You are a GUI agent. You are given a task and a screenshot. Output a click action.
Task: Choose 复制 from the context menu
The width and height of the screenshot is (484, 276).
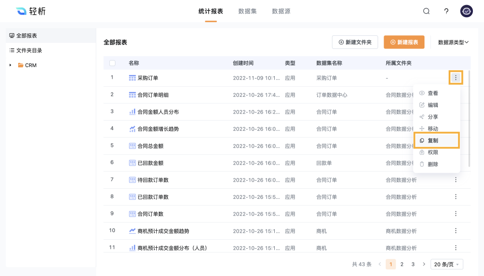pos(437,140)
